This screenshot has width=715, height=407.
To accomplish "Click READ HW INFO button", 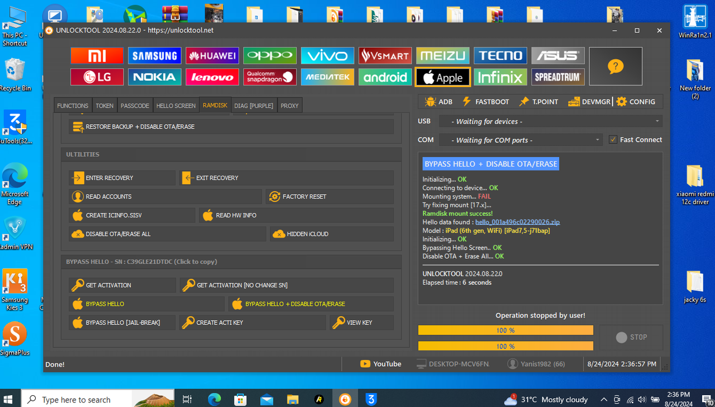I will pos(297,215).
